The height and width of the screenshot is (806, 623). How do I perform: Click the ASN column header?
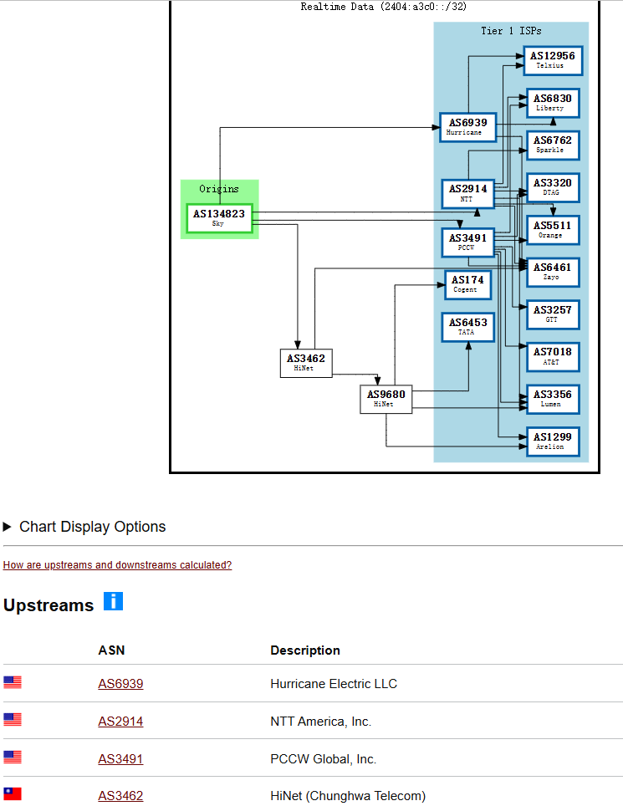(x=111, y=650)
